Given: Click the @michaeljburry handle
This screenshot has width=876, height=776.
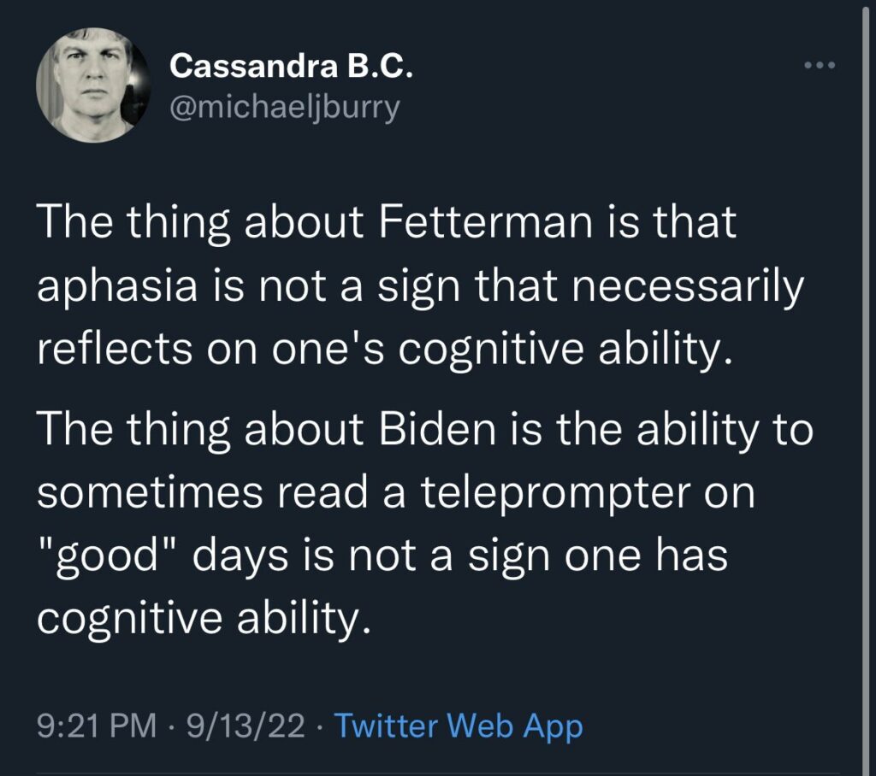Looking at the screenshot, I should point(284,107).
